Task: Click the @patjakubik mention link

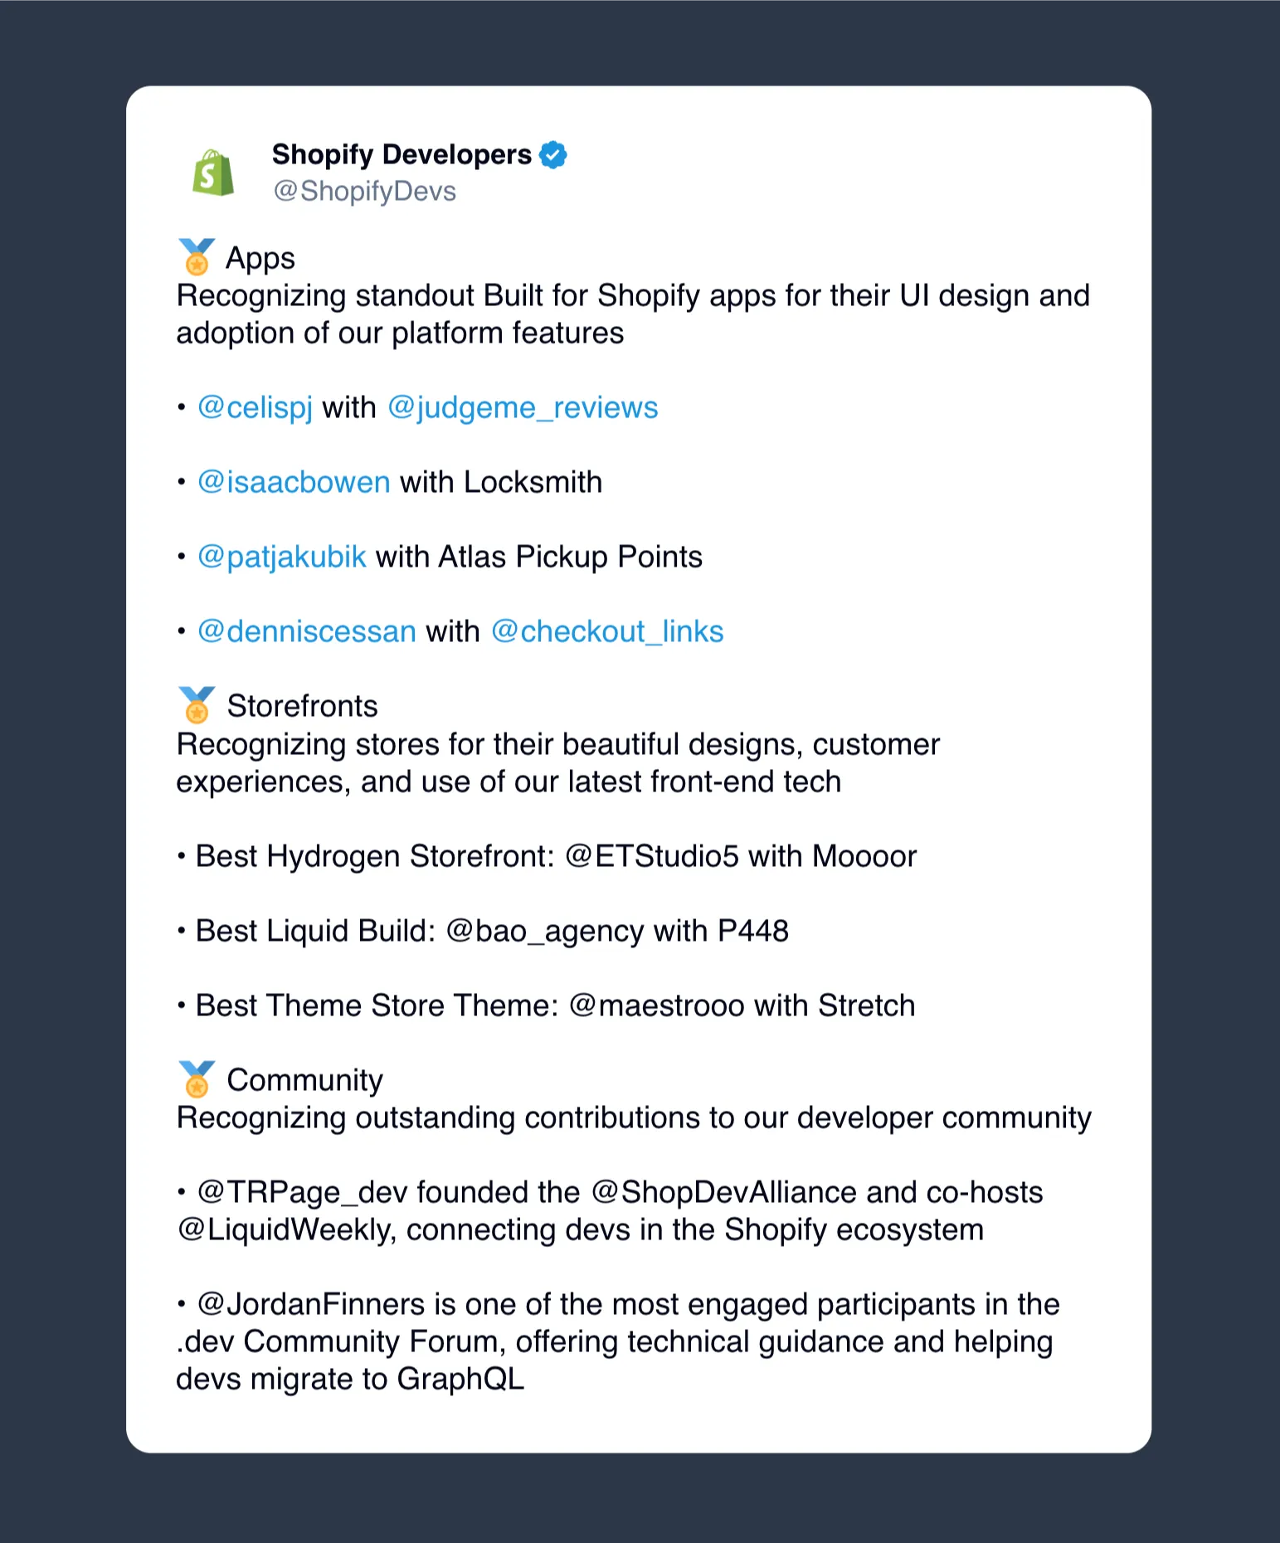Action: (x=282, y=557)
